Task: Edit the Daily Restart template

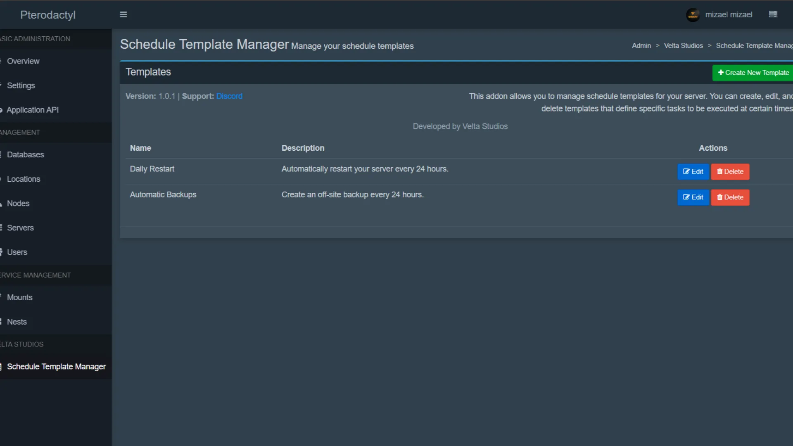Action: pyautogui.click(x=693, y=172)
